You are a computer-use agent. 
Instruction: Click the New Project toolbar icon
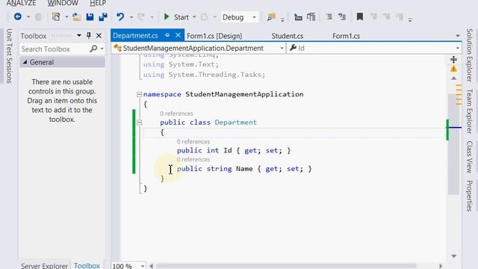(56, 16)
